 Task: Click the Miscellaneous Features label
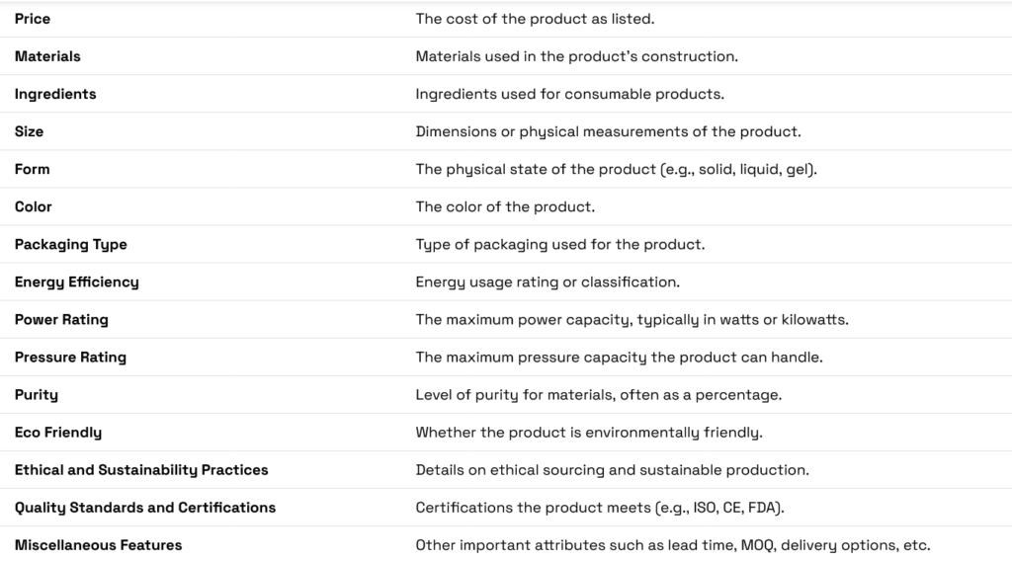(x=98, y=545)
